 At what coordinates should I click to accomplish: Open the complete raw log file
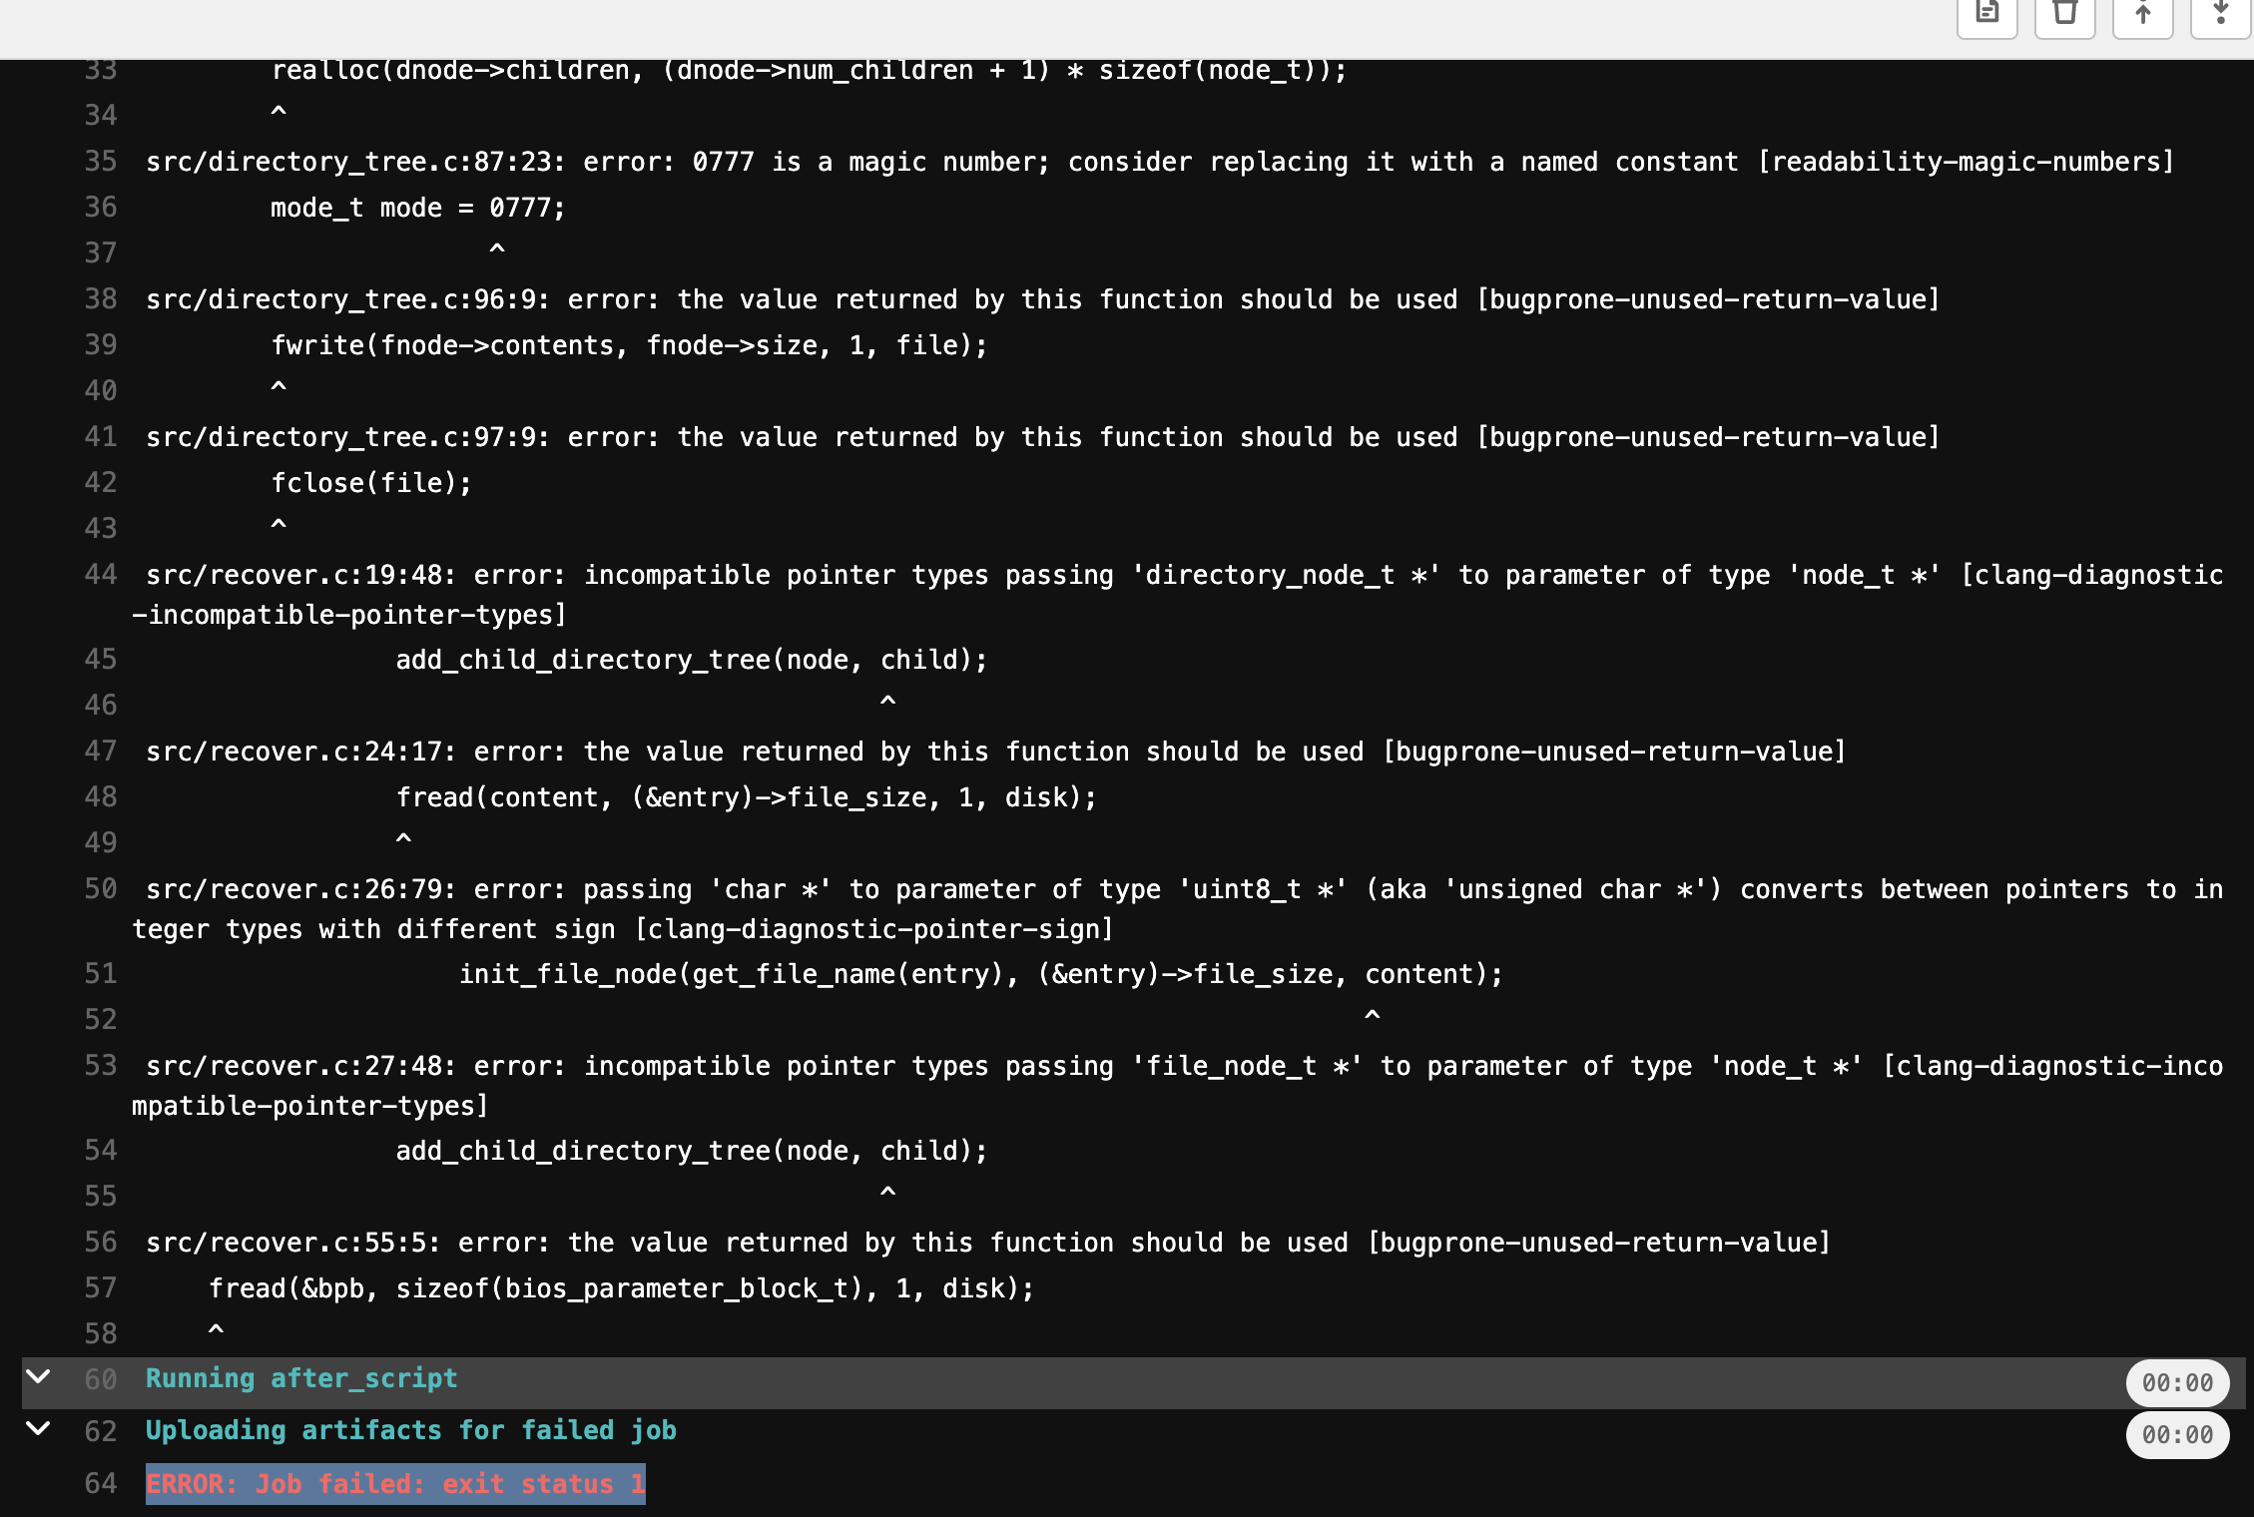coord(1986,14)
